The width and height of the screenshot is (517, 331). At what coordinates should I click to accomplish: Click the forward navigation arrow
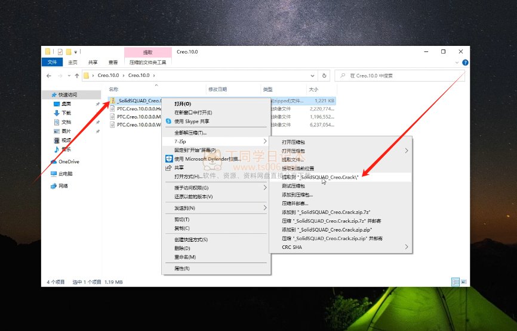pos(60,76)
